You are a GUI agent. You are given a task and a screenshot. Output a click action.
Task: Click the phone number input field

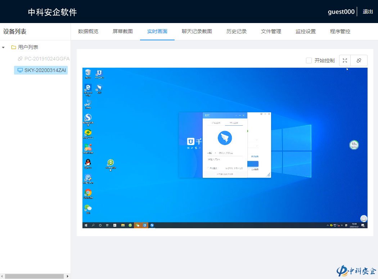(230, 153)
